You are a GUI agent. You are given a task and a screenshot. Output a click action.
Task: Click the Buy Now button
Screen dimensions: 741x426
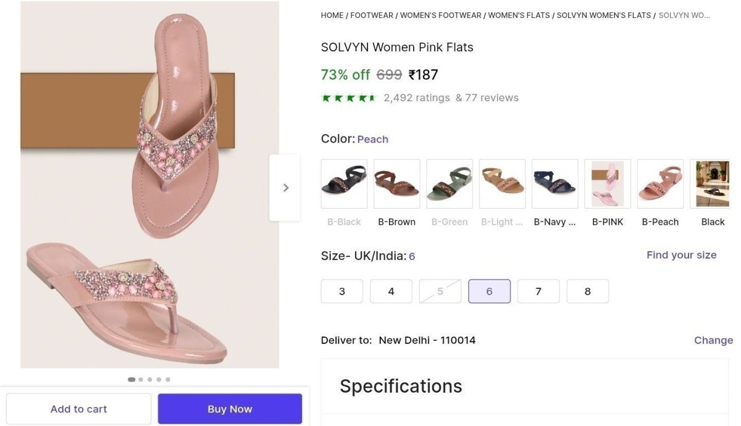(x=230, y=408)
